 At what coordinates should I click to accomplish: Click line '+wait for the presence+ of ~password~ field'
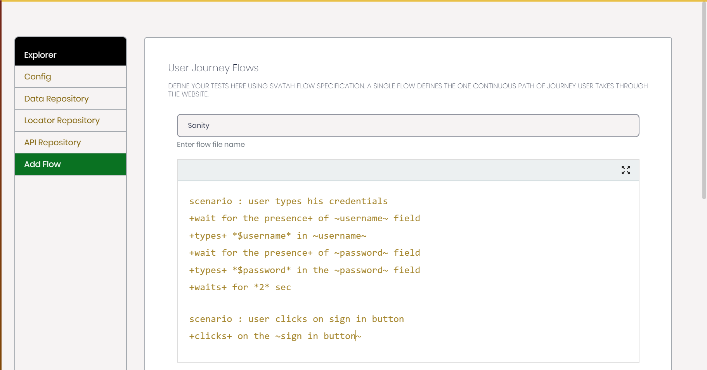click(x=305, y=253)
